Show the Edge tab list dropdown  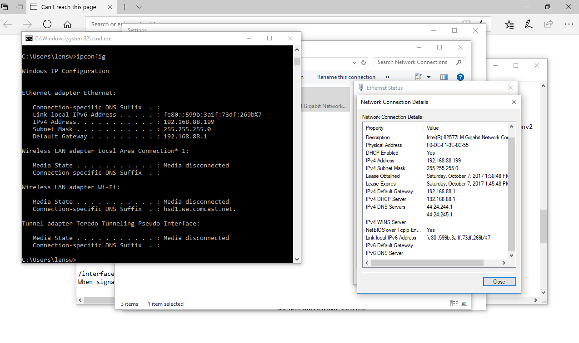coord(139,7)
